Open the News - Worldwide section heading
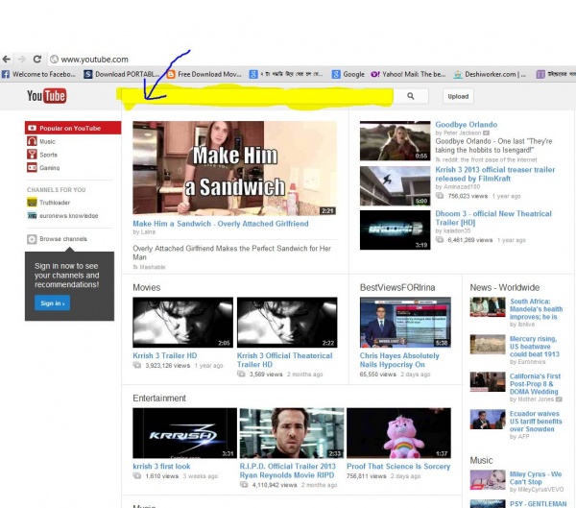 (x=505, y=287)
